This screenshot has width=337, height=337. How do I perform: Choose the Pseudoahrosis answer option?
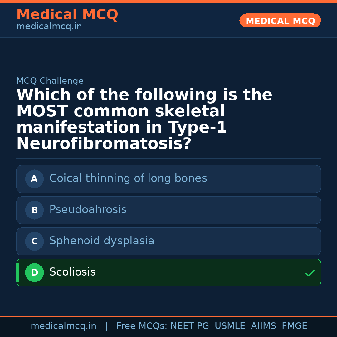coord(88,210)
